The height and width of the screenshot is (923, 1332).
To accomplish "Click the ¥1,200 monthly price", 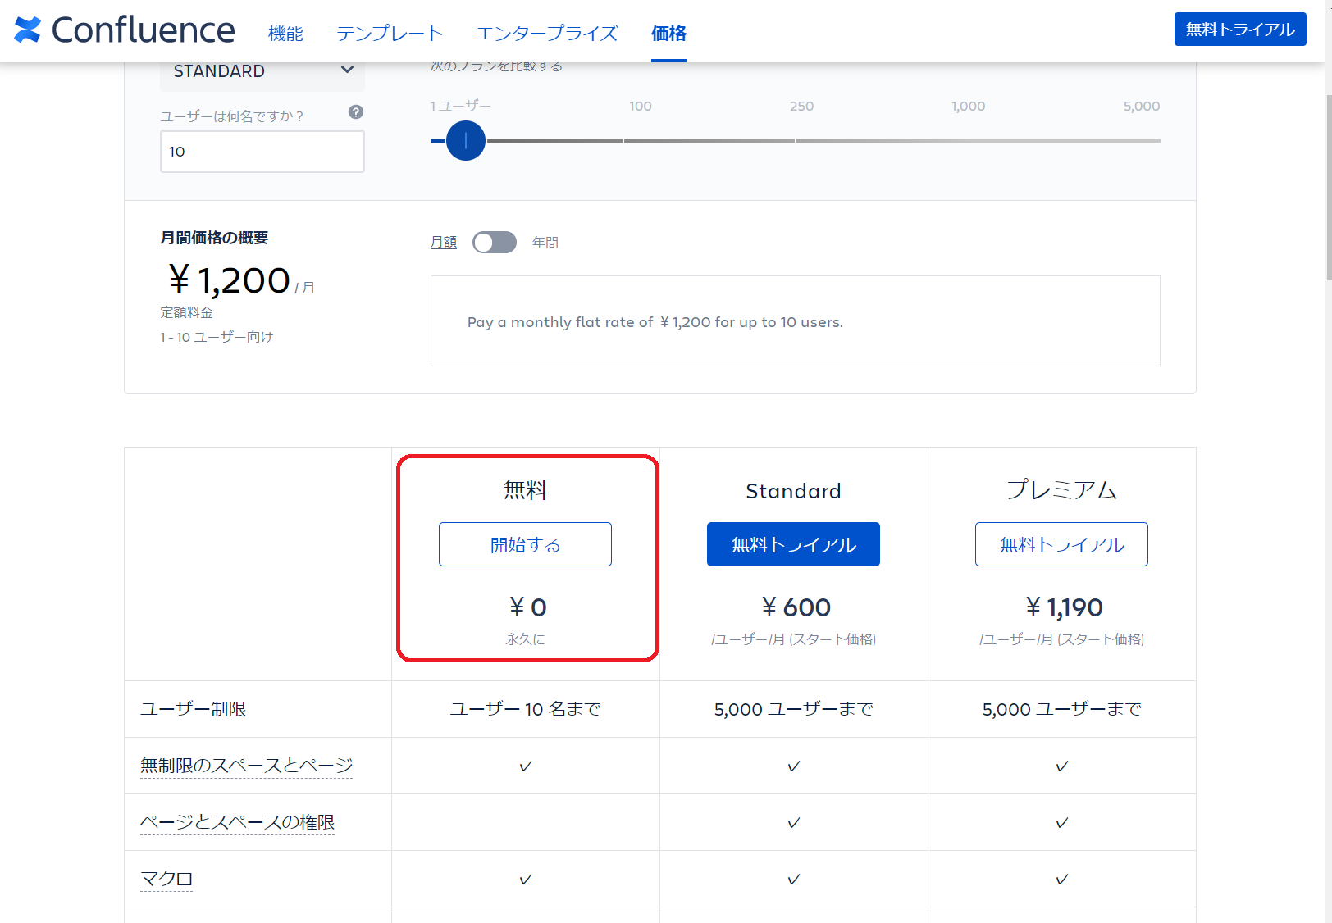I will coord(230,281).
